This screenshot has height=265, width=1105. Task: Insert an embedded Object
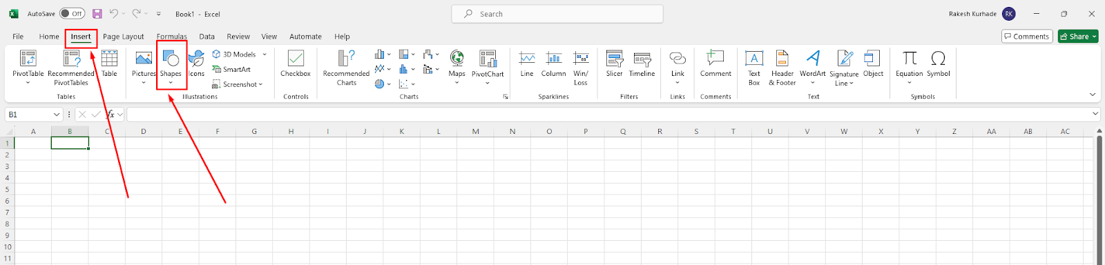tap(873, 63)
